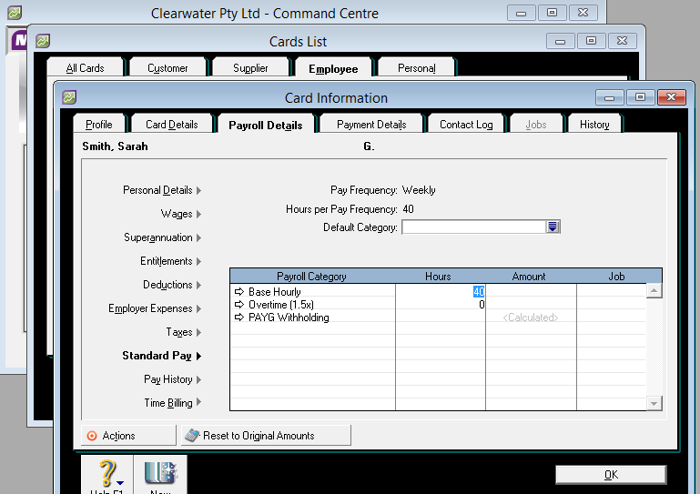Click Command Centre window title icon
The height and width of the screenshot is (494, 700).
[15, 13]
